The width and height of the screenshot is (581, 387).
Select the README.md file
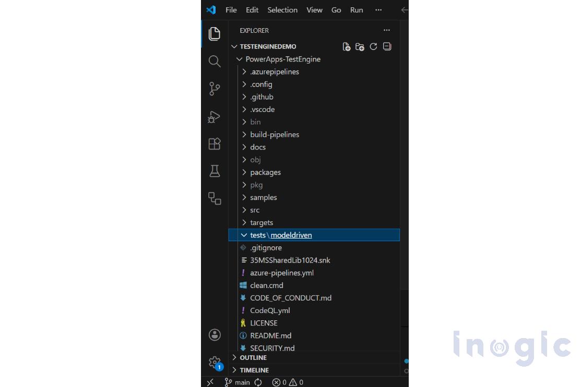pyautogui.click(x=270, y=335)
